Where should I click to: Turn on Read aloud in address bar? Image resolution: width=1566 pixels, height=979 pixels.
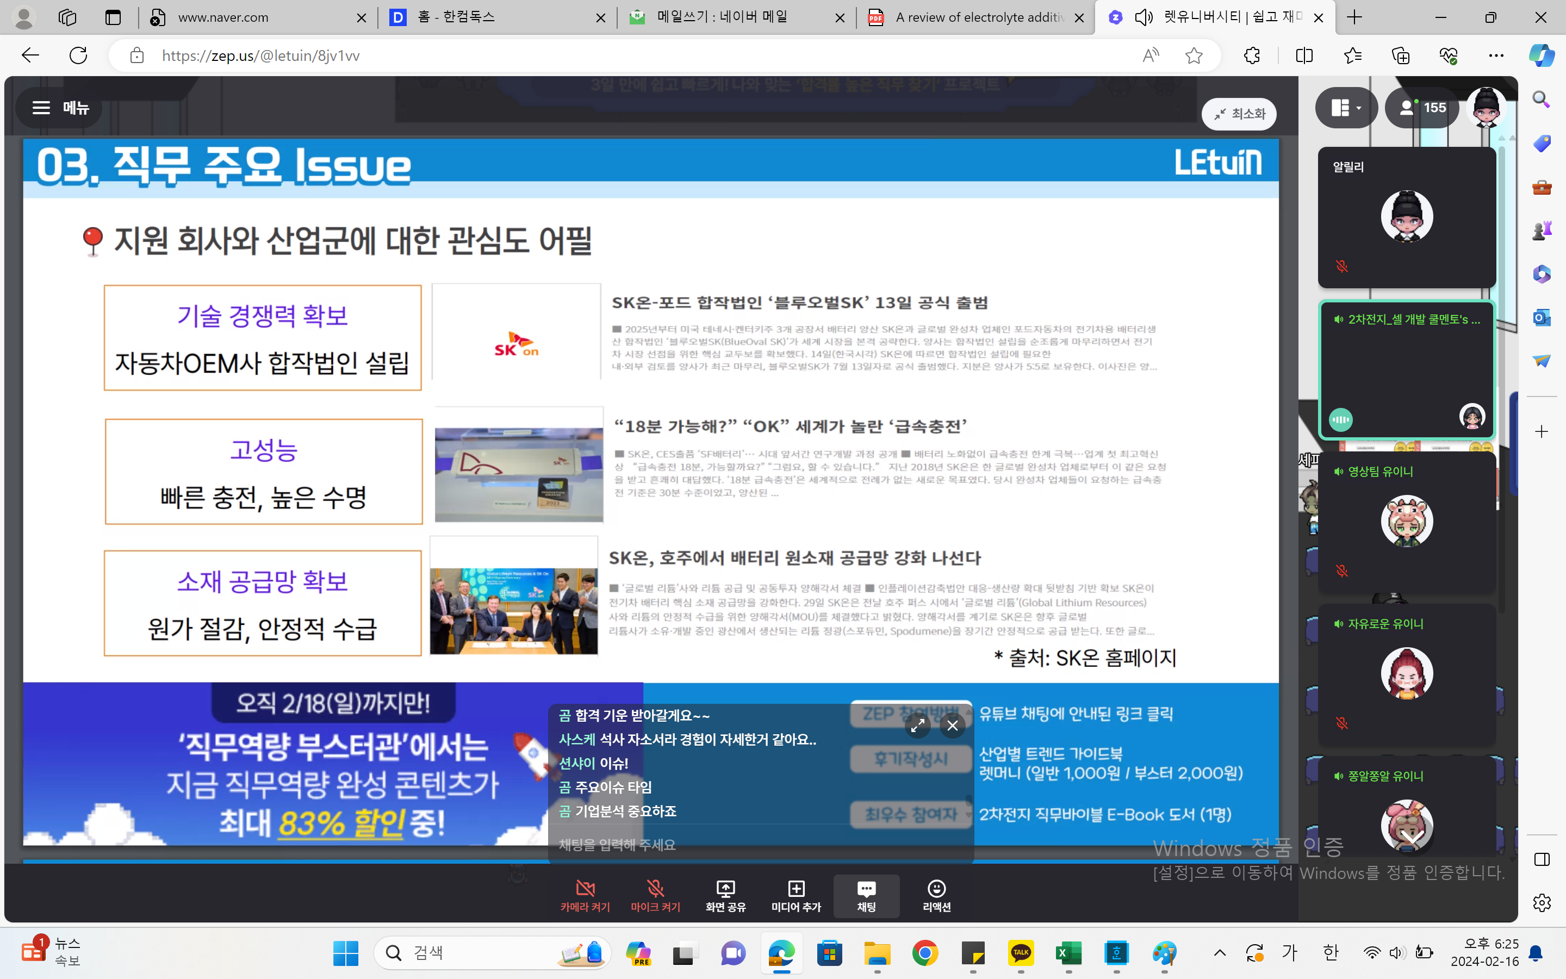point(1151,55)
